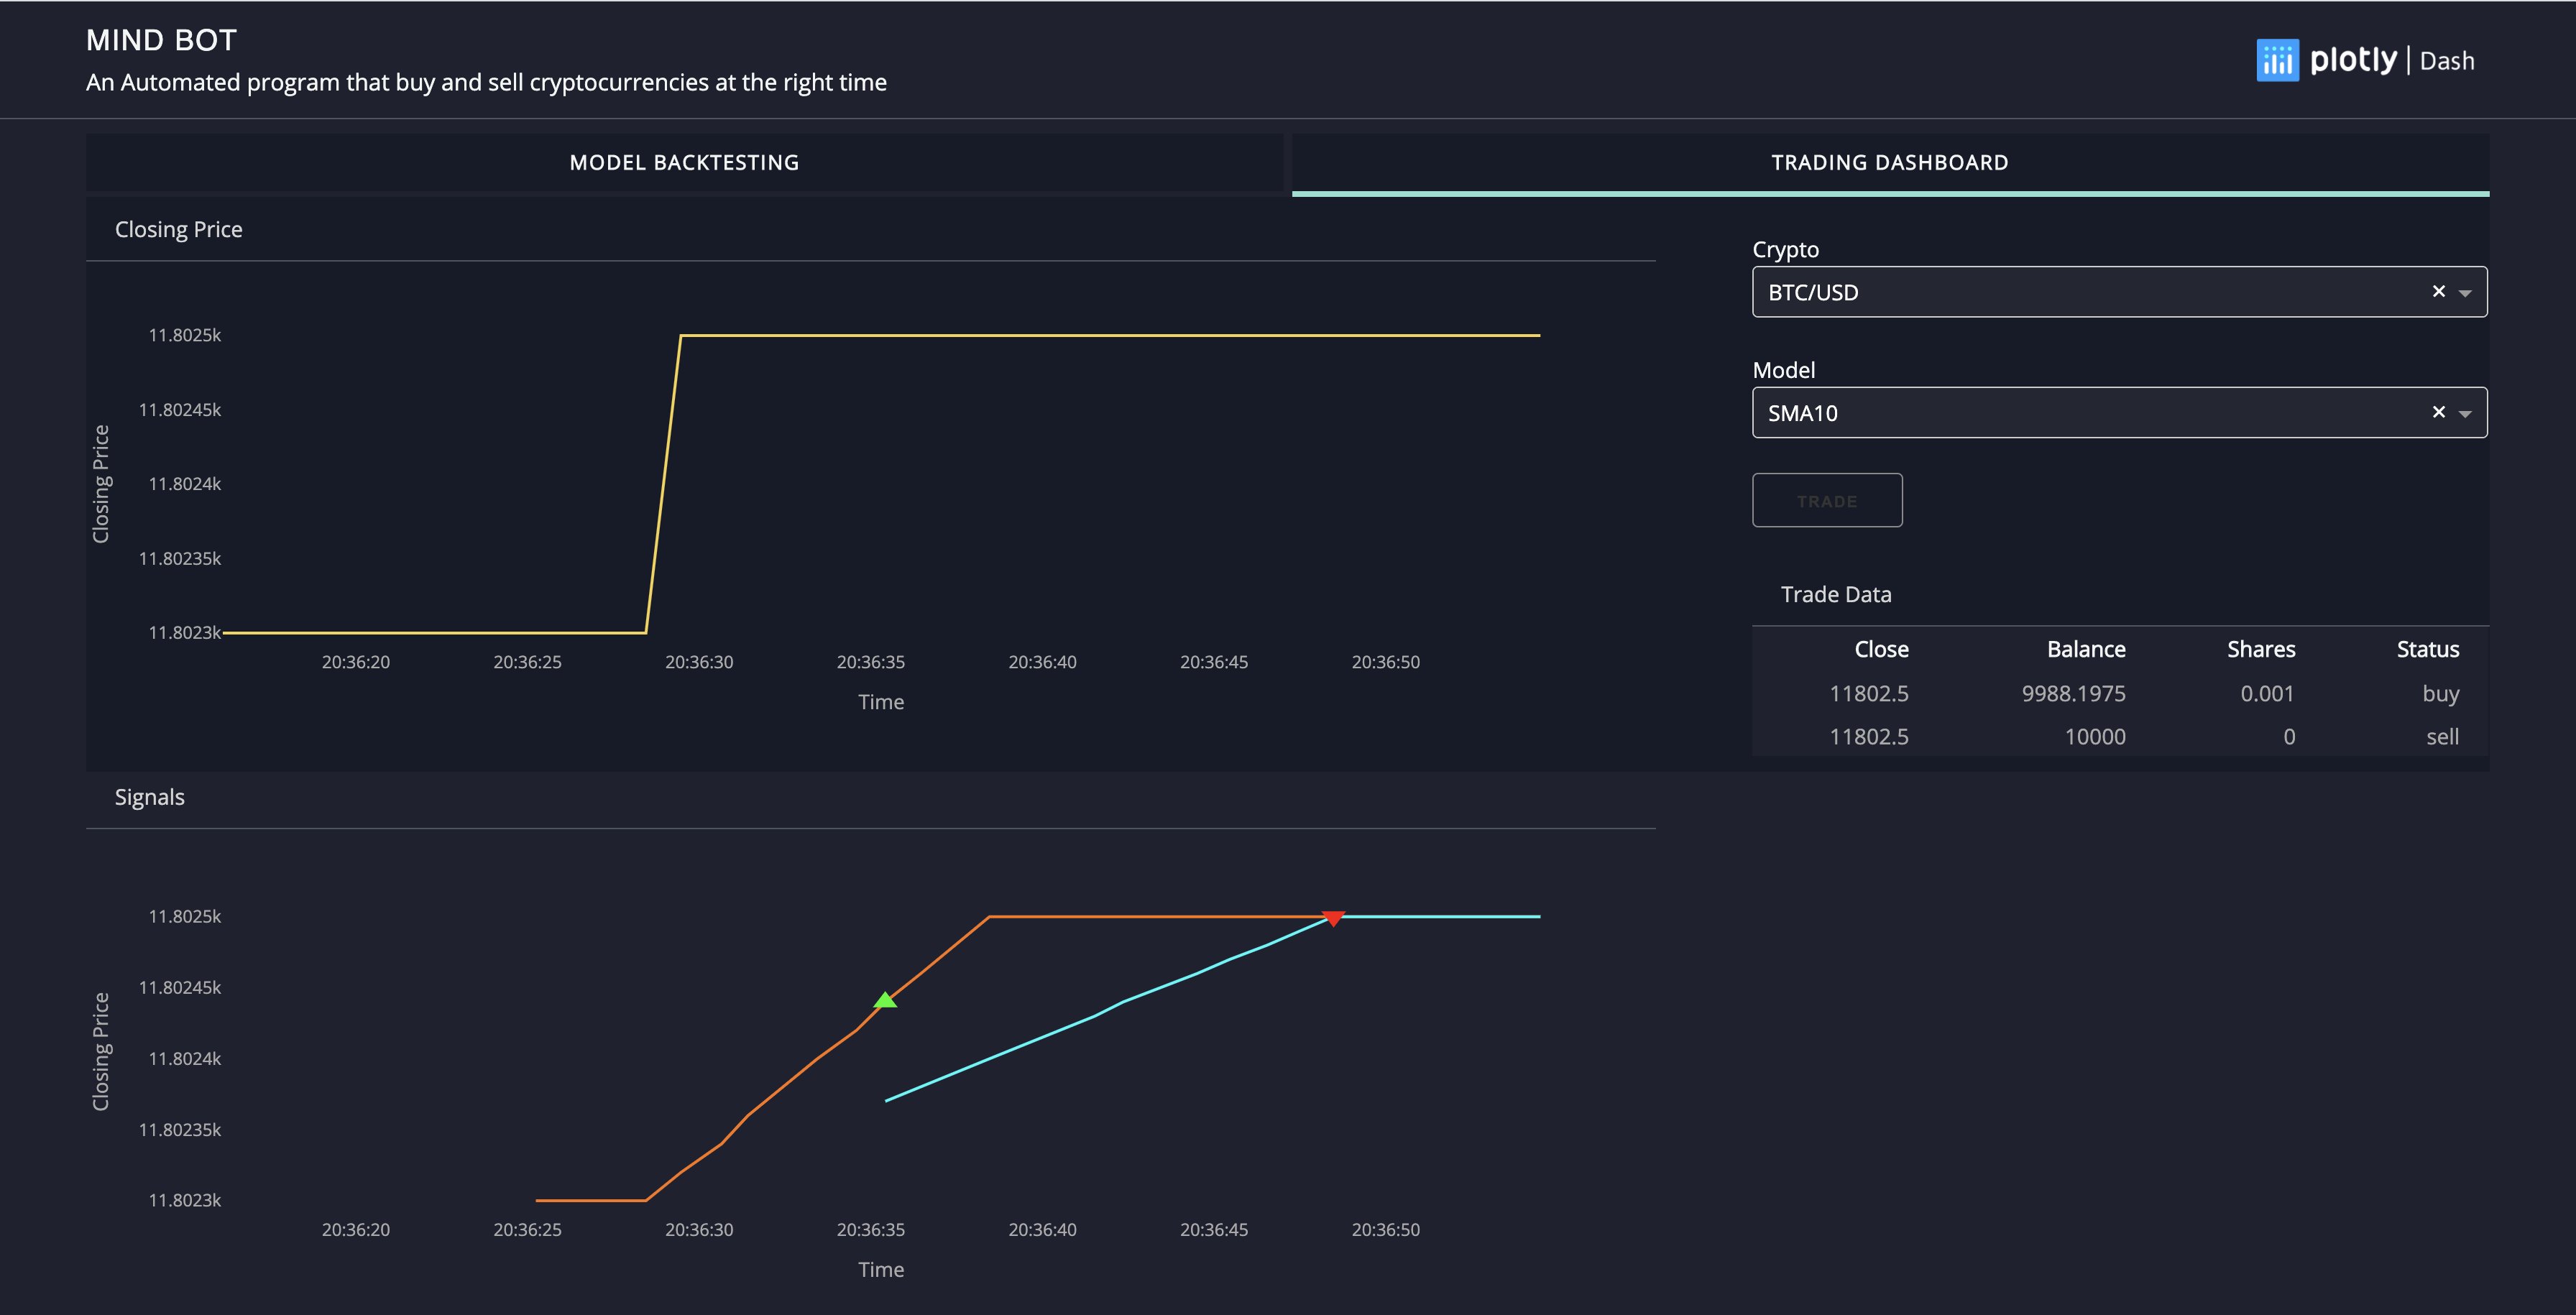Click 20:36:30 tick on Closing Price chart
This screenshot has width=2576, height=1315.
[699, 662]
